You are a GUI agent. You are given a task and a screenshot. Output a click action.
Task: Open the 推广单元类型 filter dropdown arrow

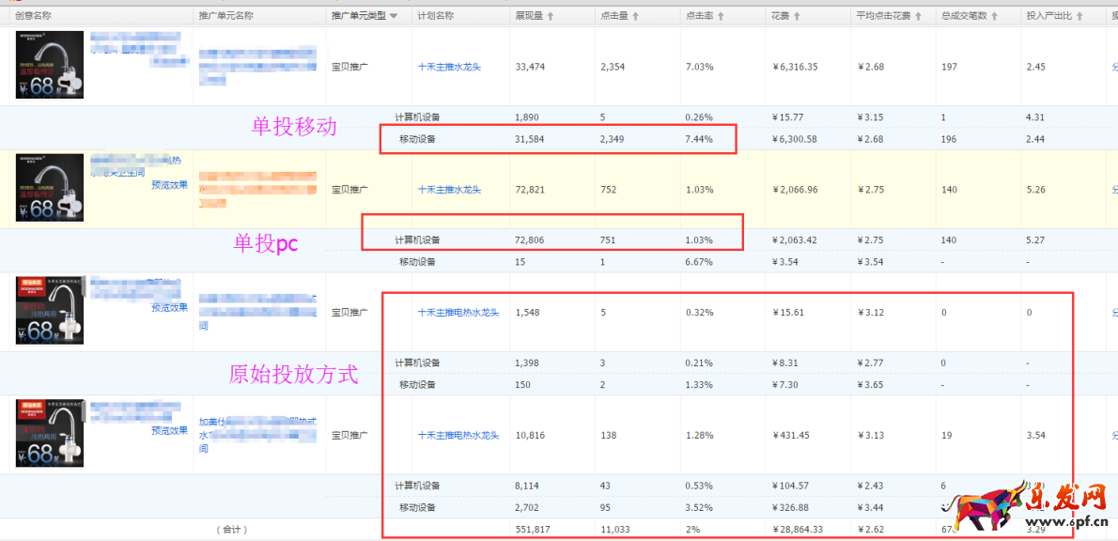394,16
